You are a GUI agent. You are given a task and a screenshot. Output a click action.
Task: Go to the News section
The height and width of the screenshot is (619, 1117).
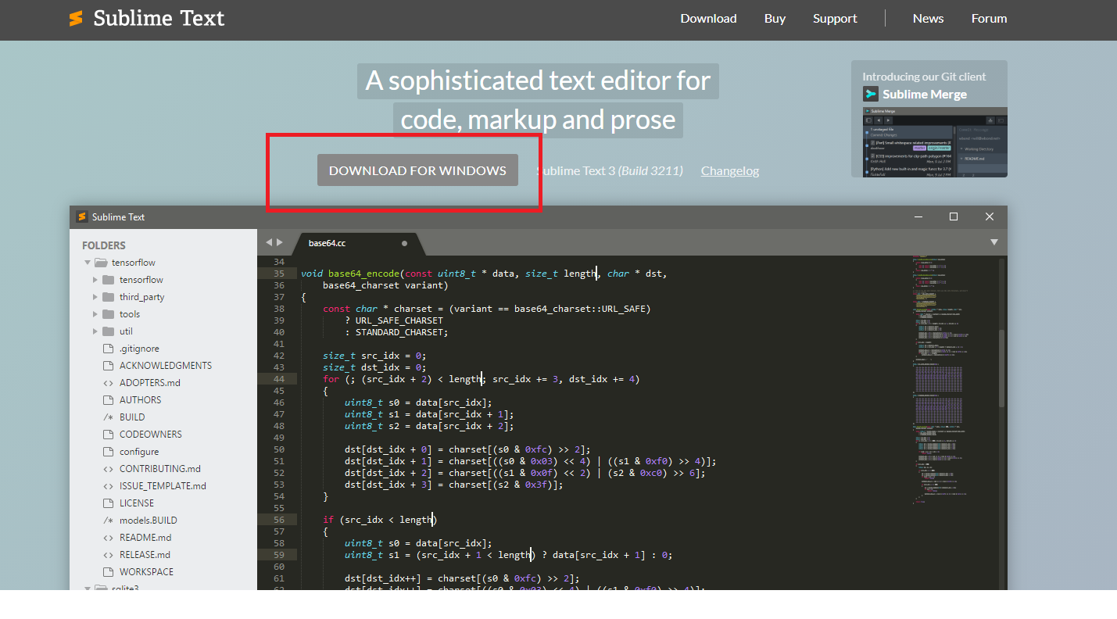(x=928, y=18)
